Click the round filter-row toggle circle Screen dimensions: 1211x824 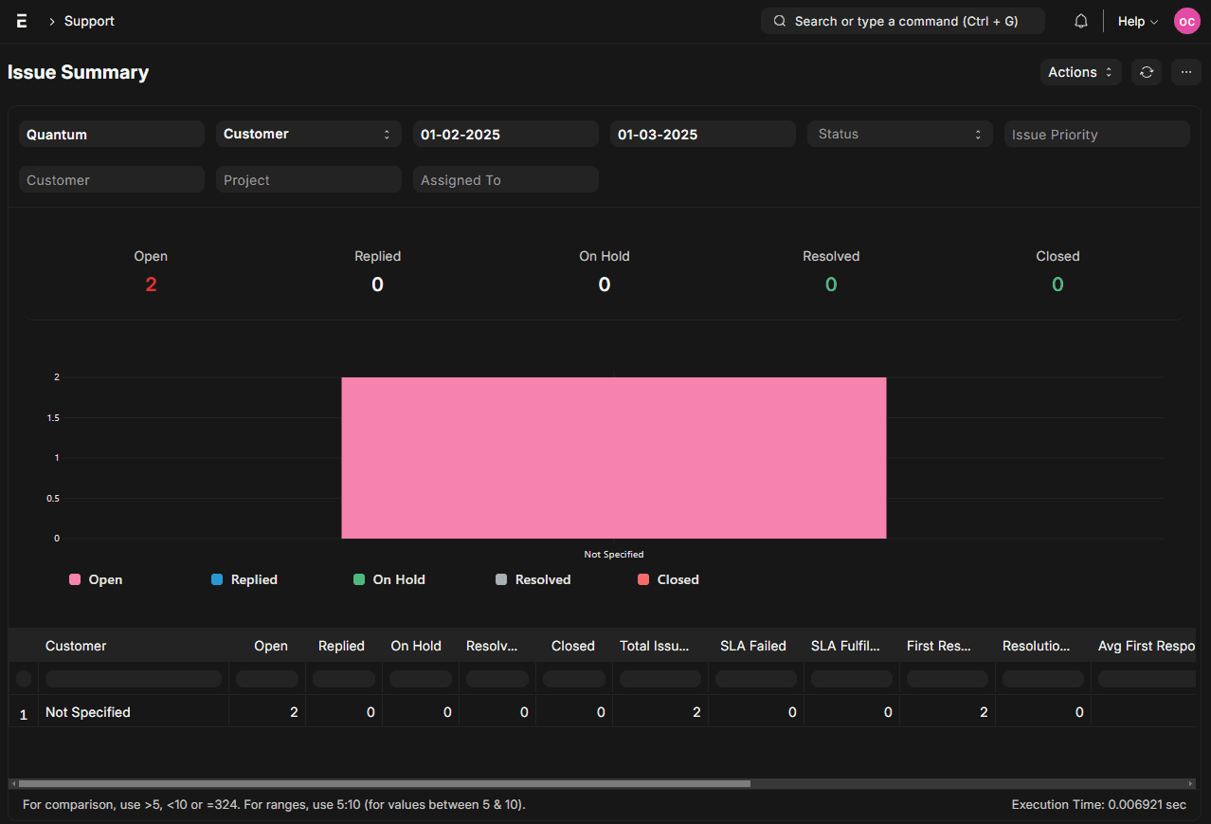click(24, 679)
